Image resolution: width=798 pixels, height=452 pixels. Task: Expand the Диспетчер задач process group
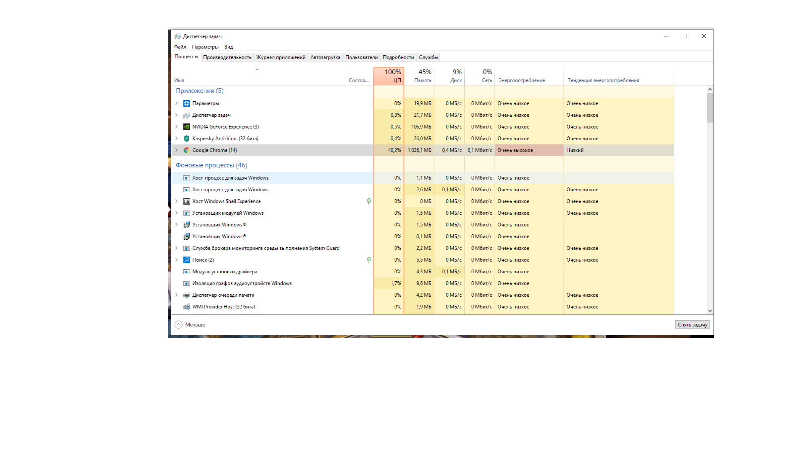177,115
